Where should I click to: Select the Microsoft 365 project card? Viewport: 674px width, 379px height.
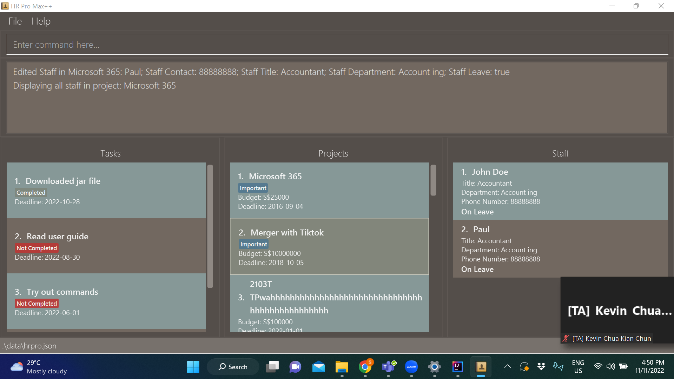click(x=329, y=190)
